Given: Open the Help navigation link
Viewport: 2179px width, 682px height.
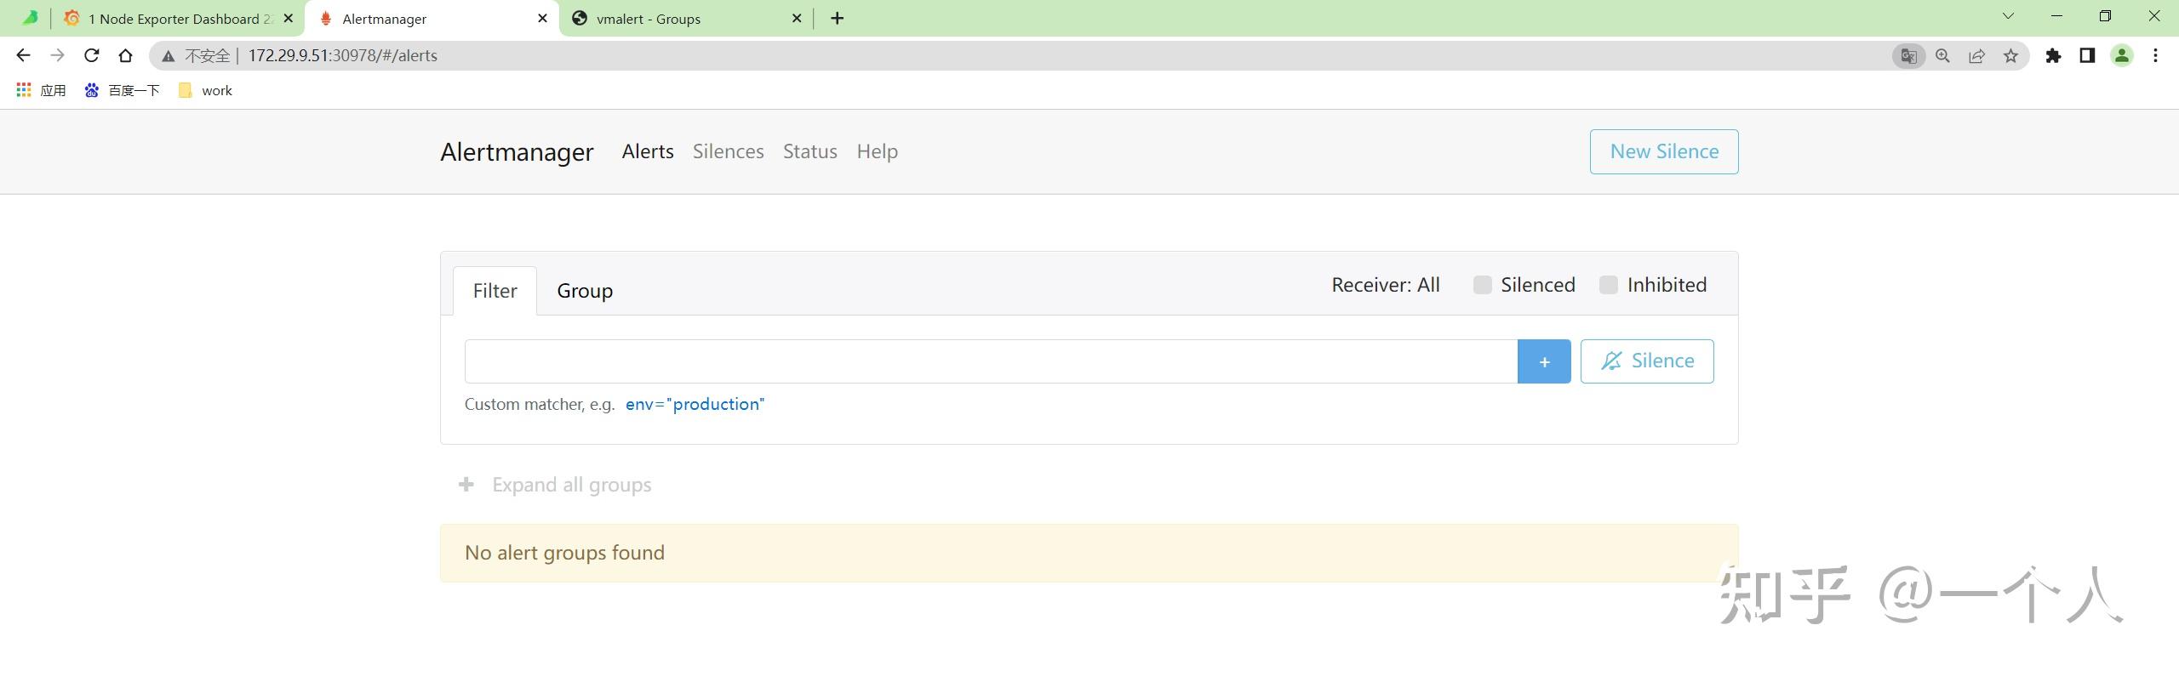Looking at the screenshot, I should pyautogui.click(x=877, y=151).
